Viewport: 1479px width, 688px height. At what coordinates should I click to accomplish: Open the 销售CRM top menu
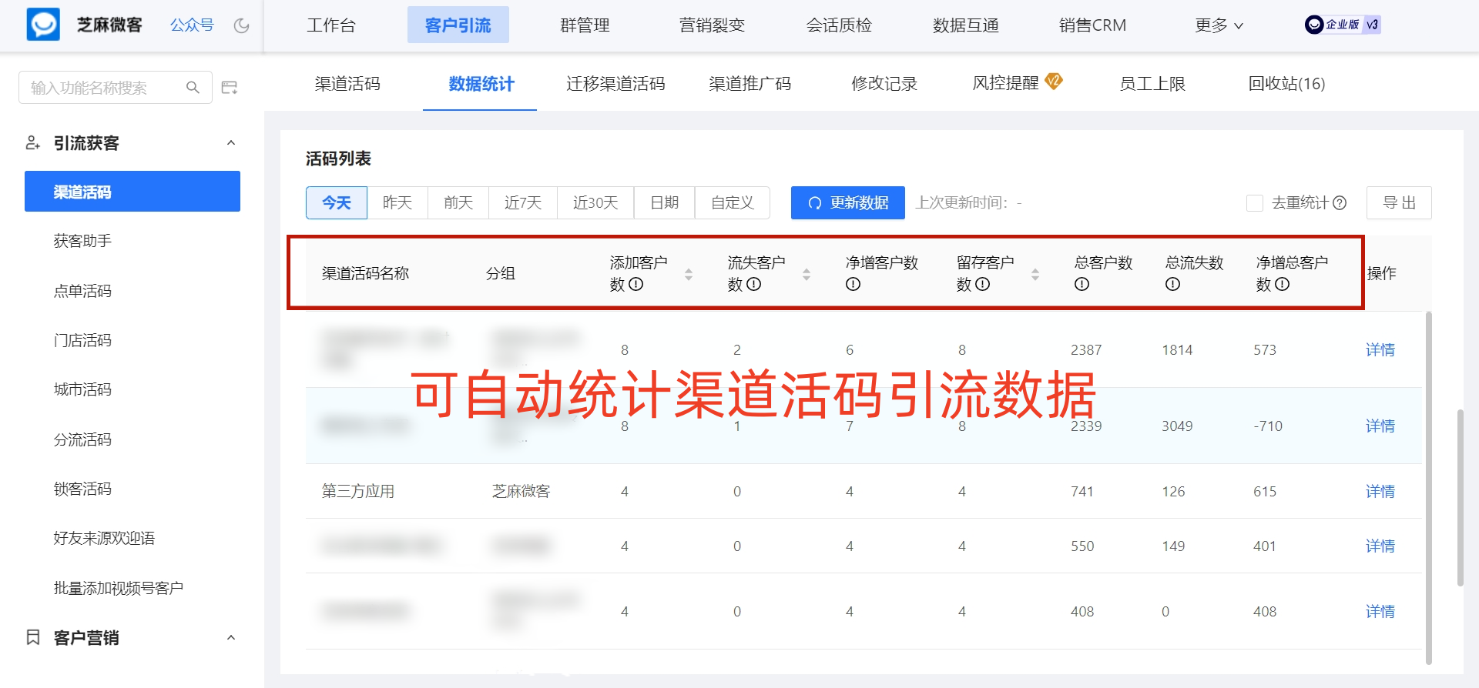tap(1092, 25)
